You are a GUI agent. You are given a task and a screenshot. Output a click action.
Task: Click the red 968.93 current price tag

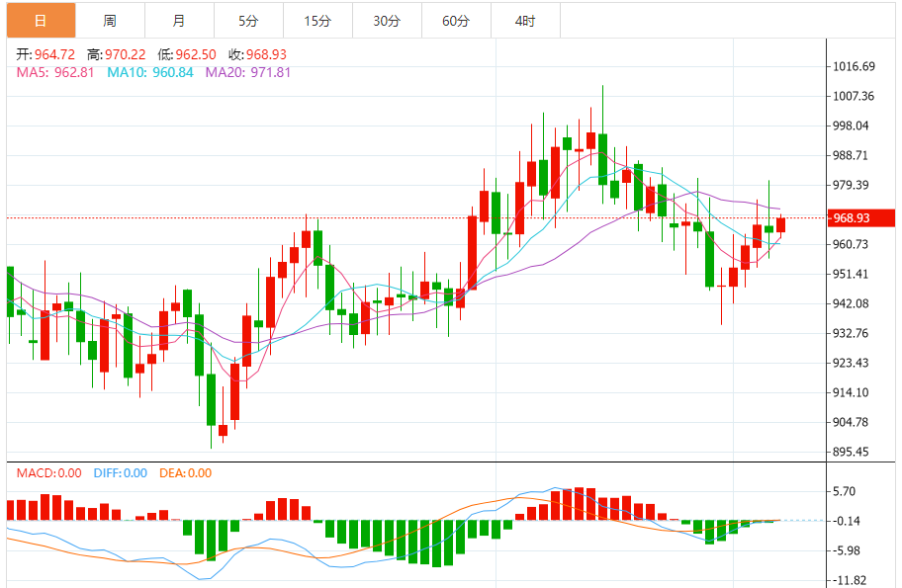click(860, 217)
